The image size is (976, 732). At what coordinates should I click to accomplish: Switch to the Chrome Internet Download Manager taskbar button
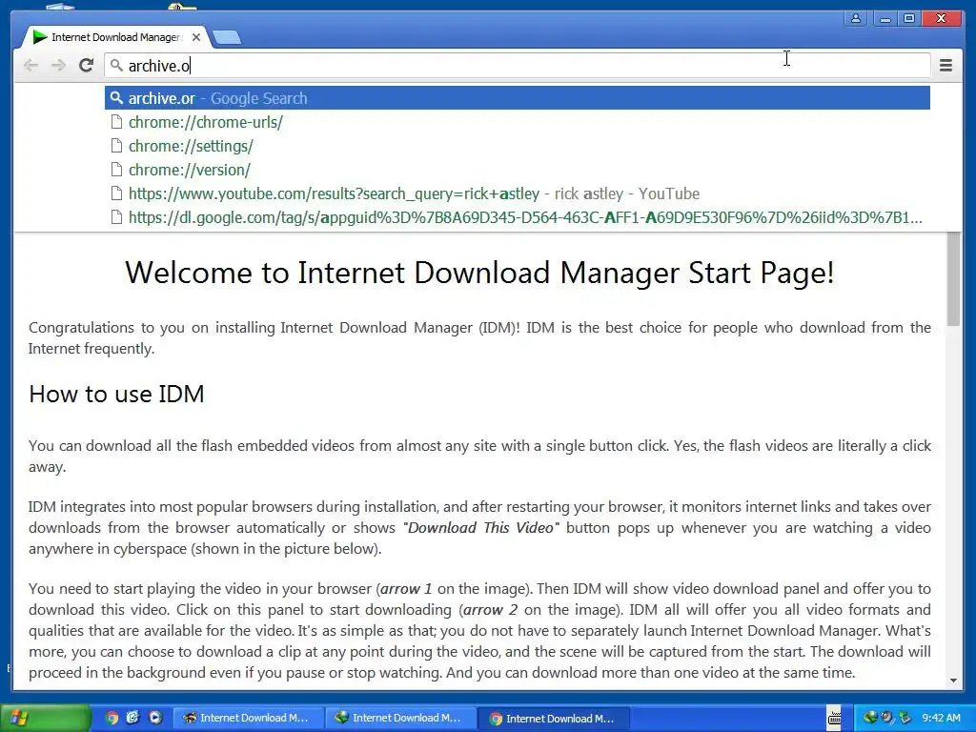pos(554,718)
